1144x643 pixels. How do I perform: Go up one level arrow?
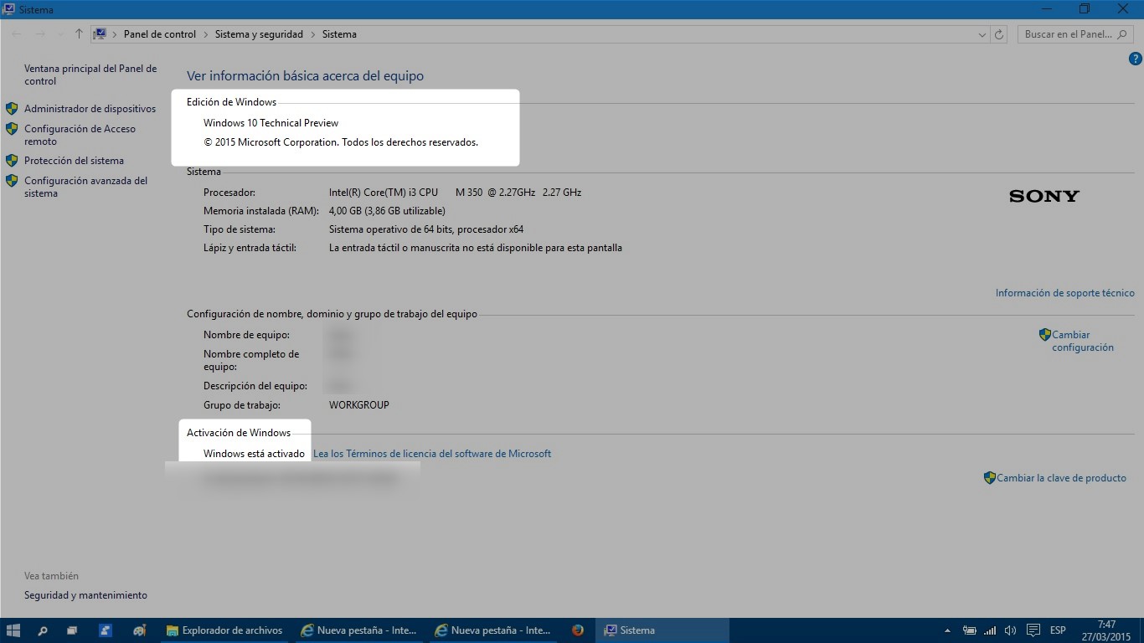tap(79, 34)
